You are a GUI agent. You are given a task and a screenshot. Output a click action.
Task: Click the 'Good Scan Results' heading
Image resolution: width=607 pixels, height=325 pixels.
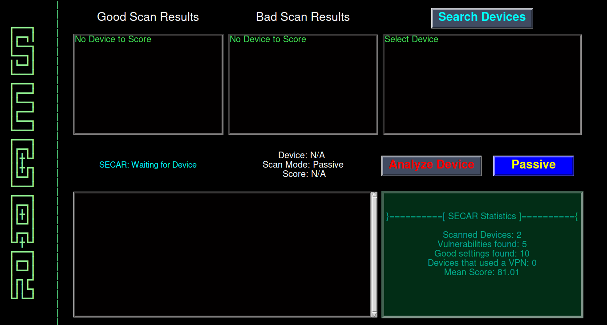[148, 17]
